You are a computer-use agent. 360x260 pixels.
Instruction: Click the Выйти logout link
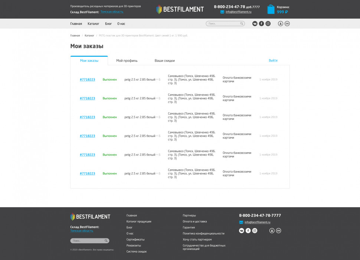point(273,60)
